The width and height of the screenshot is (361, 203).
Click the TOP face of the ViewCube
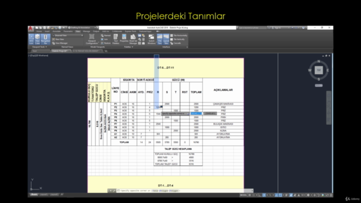point(319,70)
